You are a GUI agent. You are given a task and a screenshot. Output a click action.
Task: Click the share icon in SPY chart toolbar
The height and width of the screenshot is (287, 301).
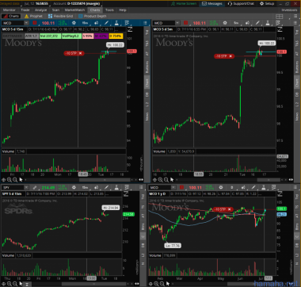tap(96, 187)
